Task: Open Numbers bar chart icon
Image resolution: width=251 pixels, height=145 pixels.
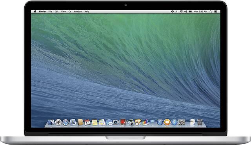Action: coord(146,122)
